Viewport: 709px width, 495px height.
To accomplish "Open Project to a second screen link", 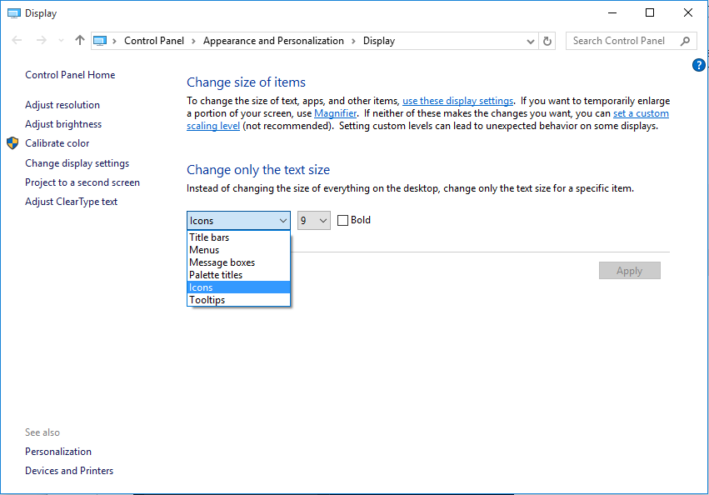I will (82, 182).
